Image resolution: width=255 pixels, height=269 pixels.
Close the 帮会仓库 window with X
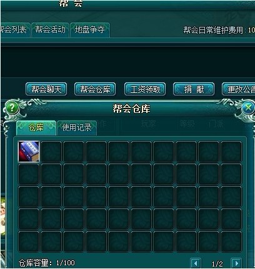tap(248, 108)
